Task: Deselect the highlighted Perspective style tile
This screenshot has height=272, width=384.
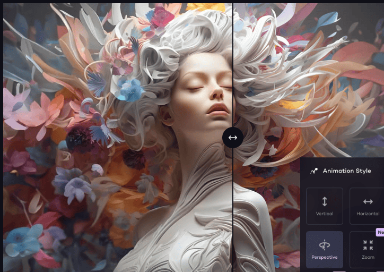Action: (325, 250)
